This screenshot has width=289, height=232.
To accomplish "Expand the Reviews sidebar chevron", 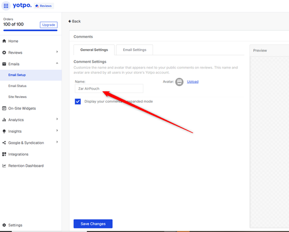I will coord(57,52).
